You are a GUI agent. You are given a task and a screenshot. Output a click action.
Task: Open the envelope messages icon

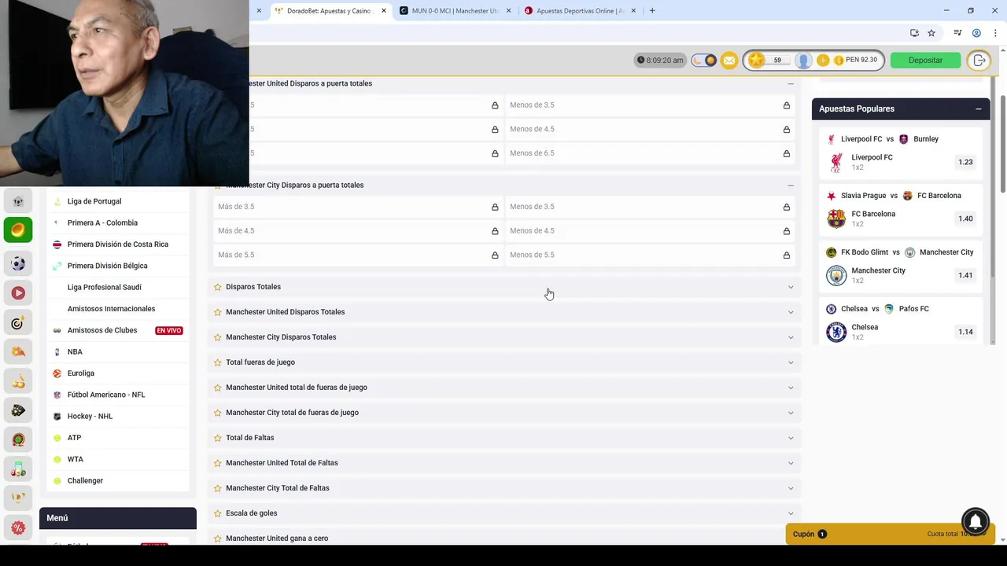click(729, 61)
